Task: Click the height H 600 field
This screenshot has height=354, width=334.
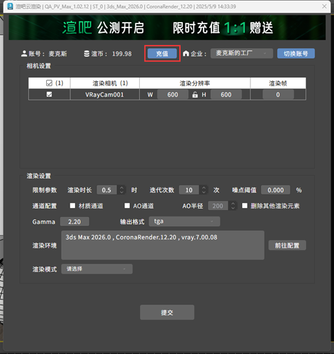Action: (x=226, y=94)
